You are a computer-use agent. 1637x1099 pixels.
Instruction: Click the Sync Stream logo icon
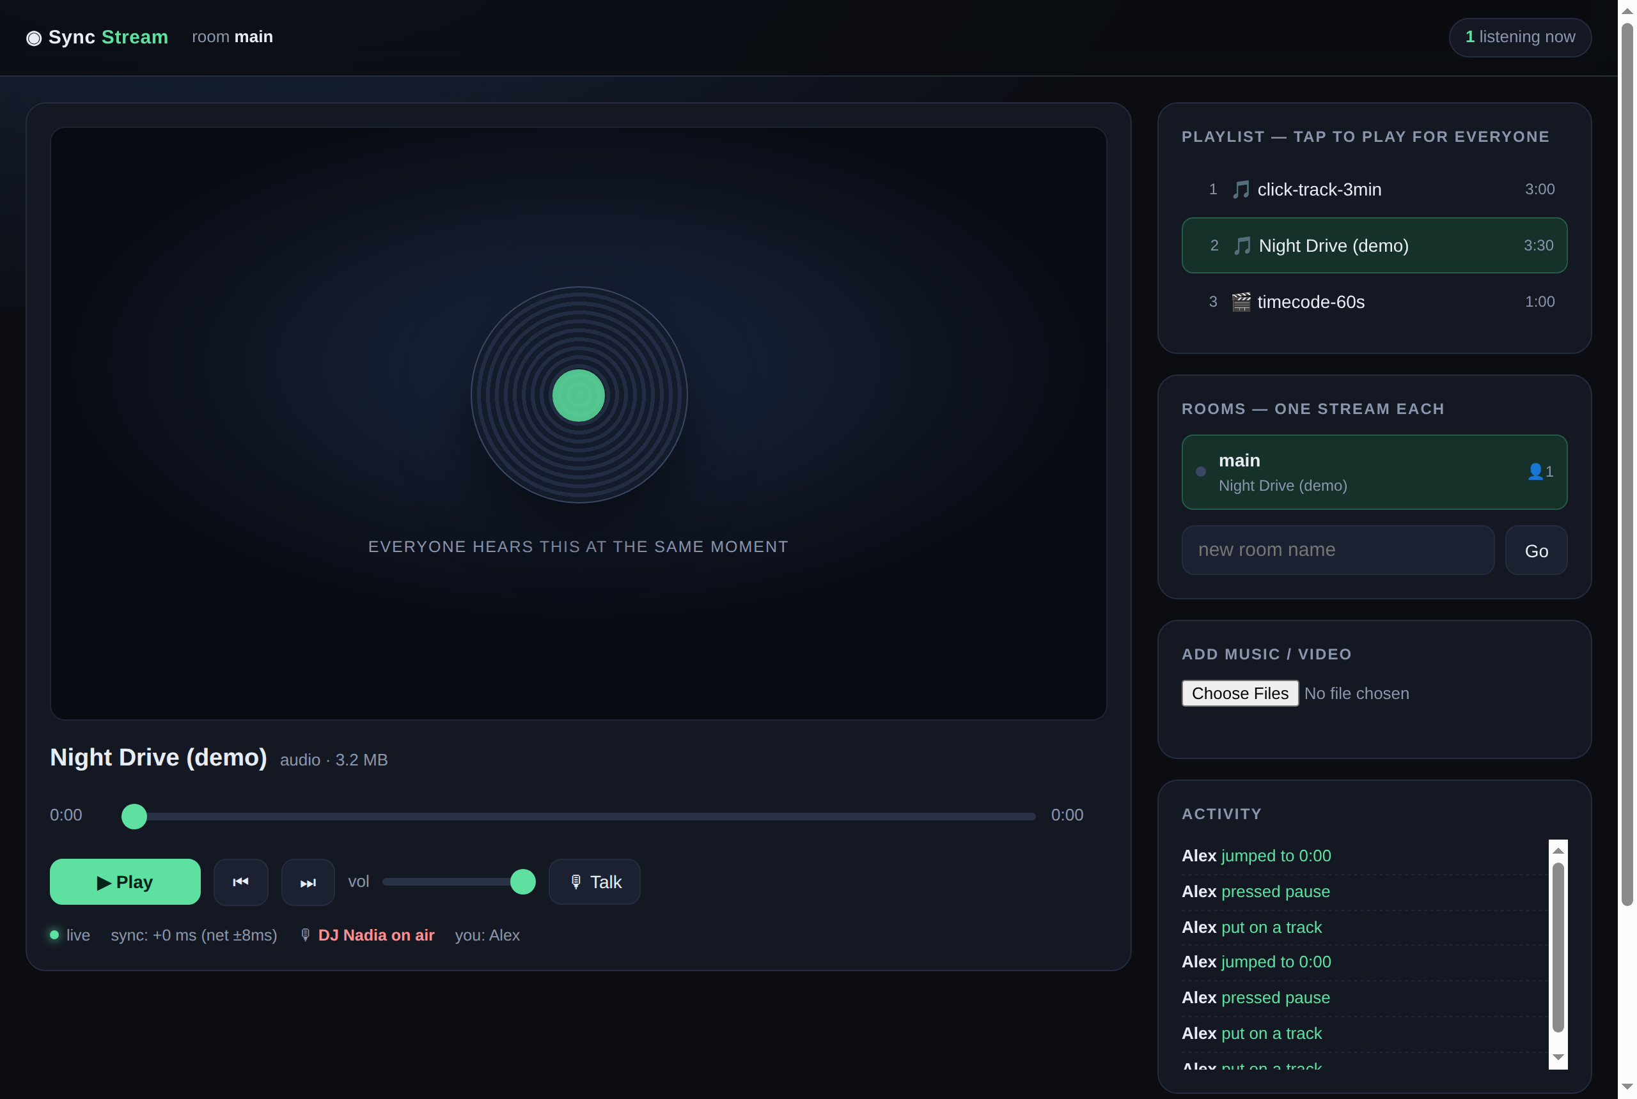(34, 38)
